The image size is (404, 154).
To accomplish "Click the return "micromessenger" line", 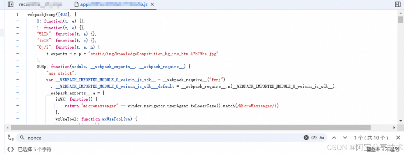I will tap(171, 106).
